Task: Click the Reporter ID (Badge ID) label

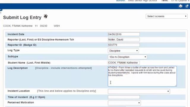Action: [22, 45]
